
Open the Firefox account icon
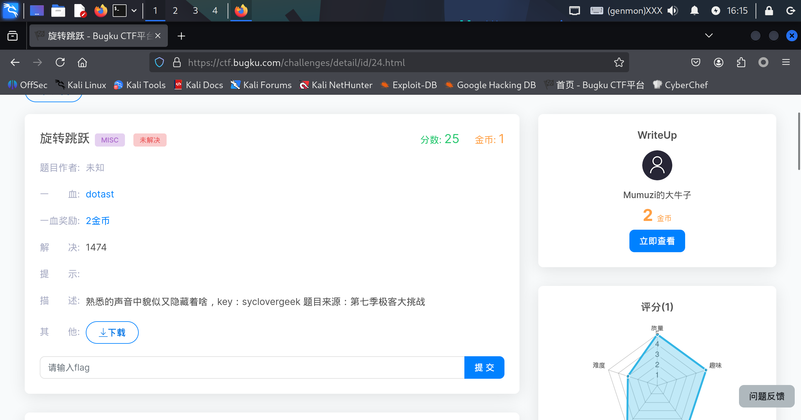tap(718, 62)
